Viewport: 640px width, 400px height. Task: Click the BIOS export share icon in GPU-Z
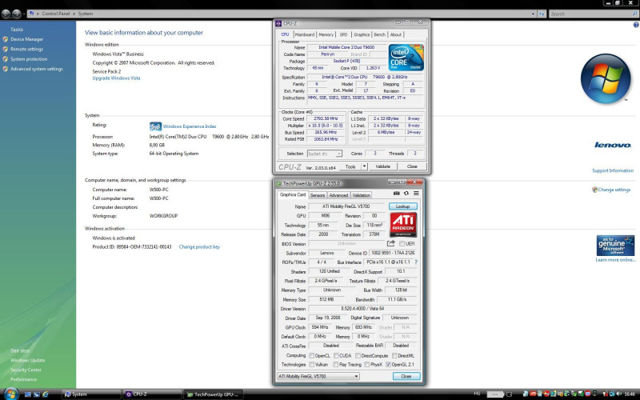click(390, 243)
